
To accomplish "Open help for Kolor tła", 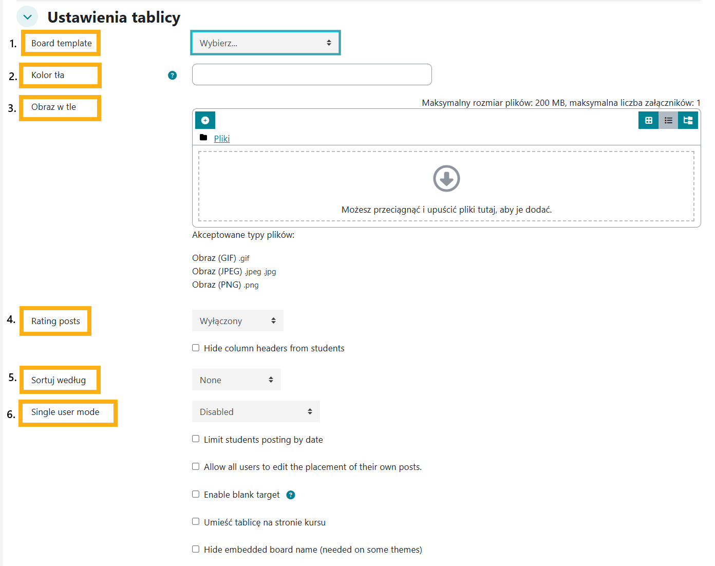I will pyautogui.click(x=173, y=76).
